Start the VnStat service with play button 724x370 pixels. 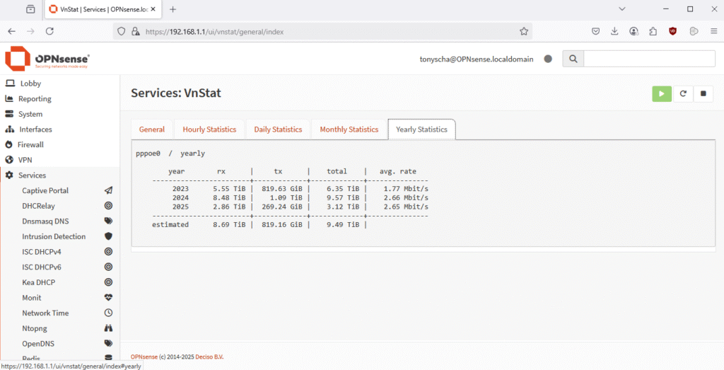662,93
